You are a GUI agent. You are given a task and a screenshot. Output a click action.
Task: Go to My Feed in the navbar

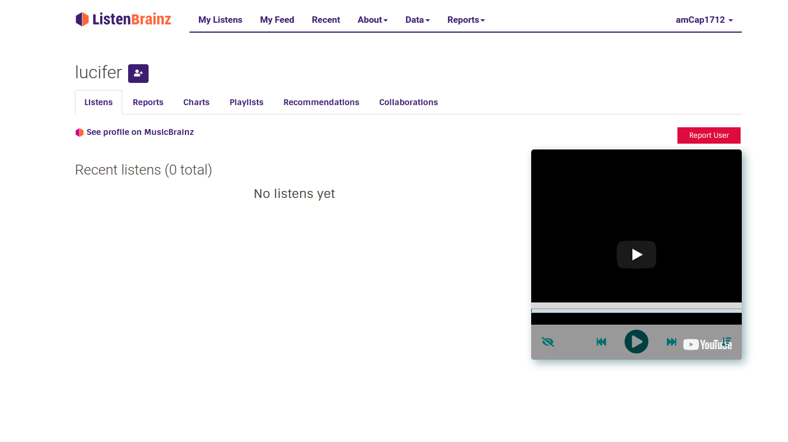(x=277, y=20)
